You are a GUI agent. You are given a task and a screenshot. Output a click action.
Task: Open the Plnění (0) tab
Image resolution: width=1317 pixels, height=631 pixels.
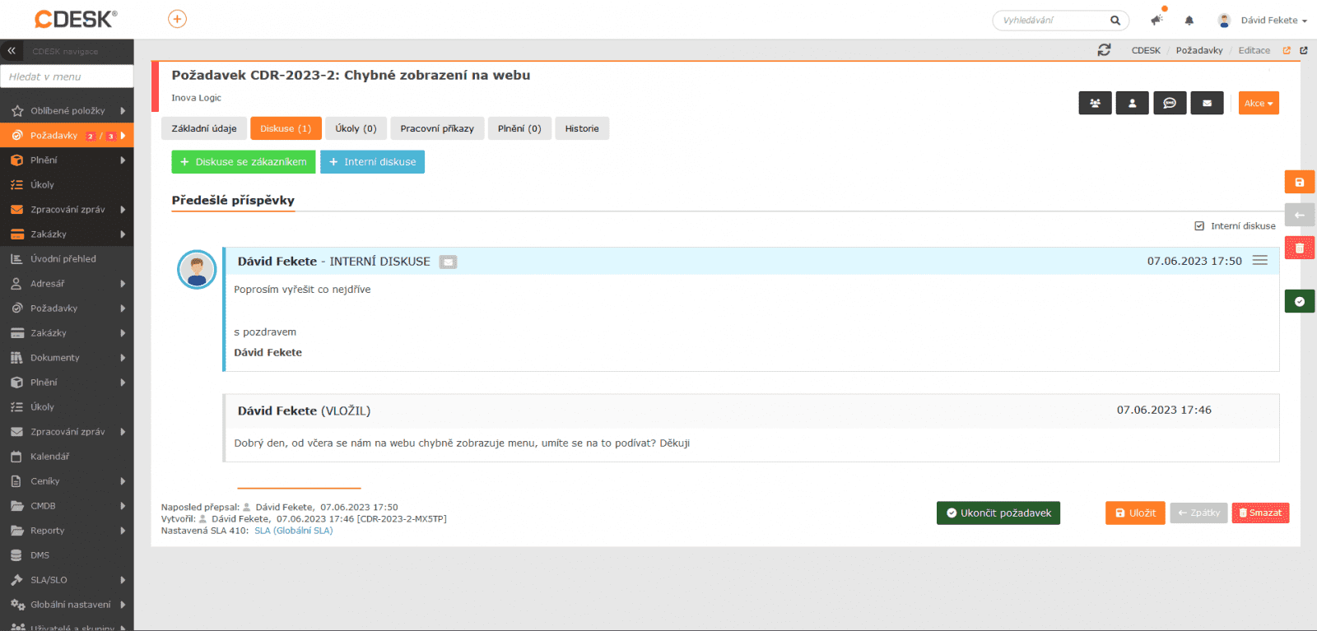[x=519, y=128]
